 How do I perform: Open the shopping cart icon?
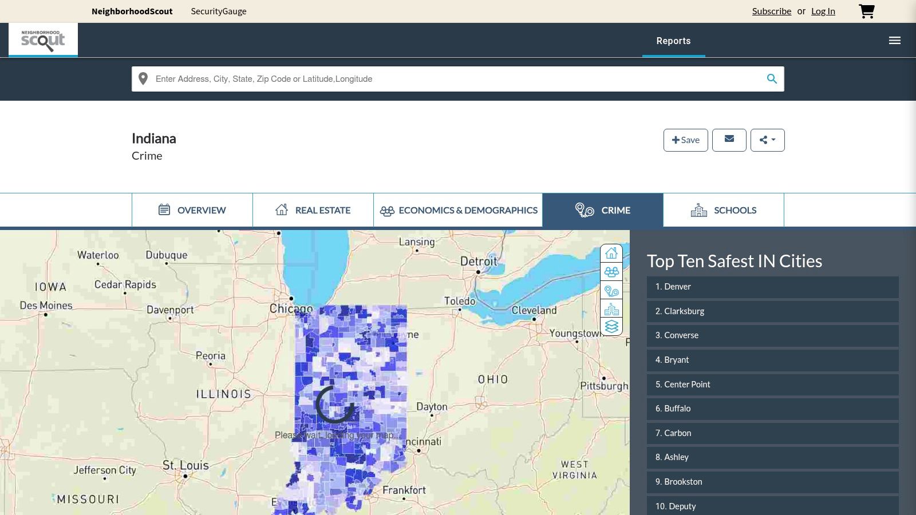pos(866,11)
